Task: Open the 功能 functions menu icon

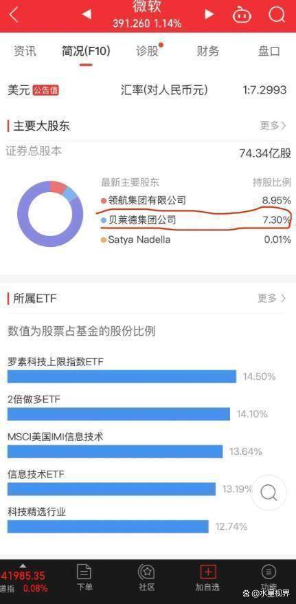Action: [x=269, y=577]
